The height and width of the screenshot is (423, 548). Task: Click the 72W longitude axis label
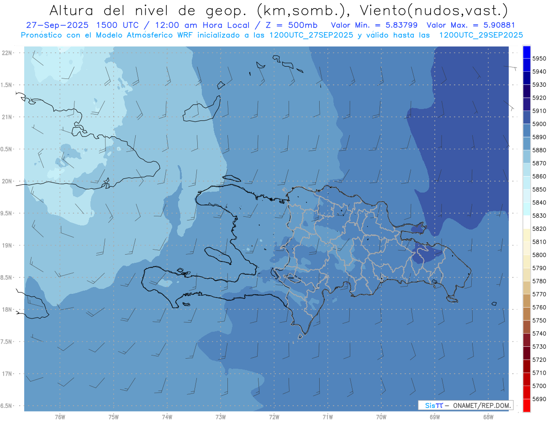274,417
